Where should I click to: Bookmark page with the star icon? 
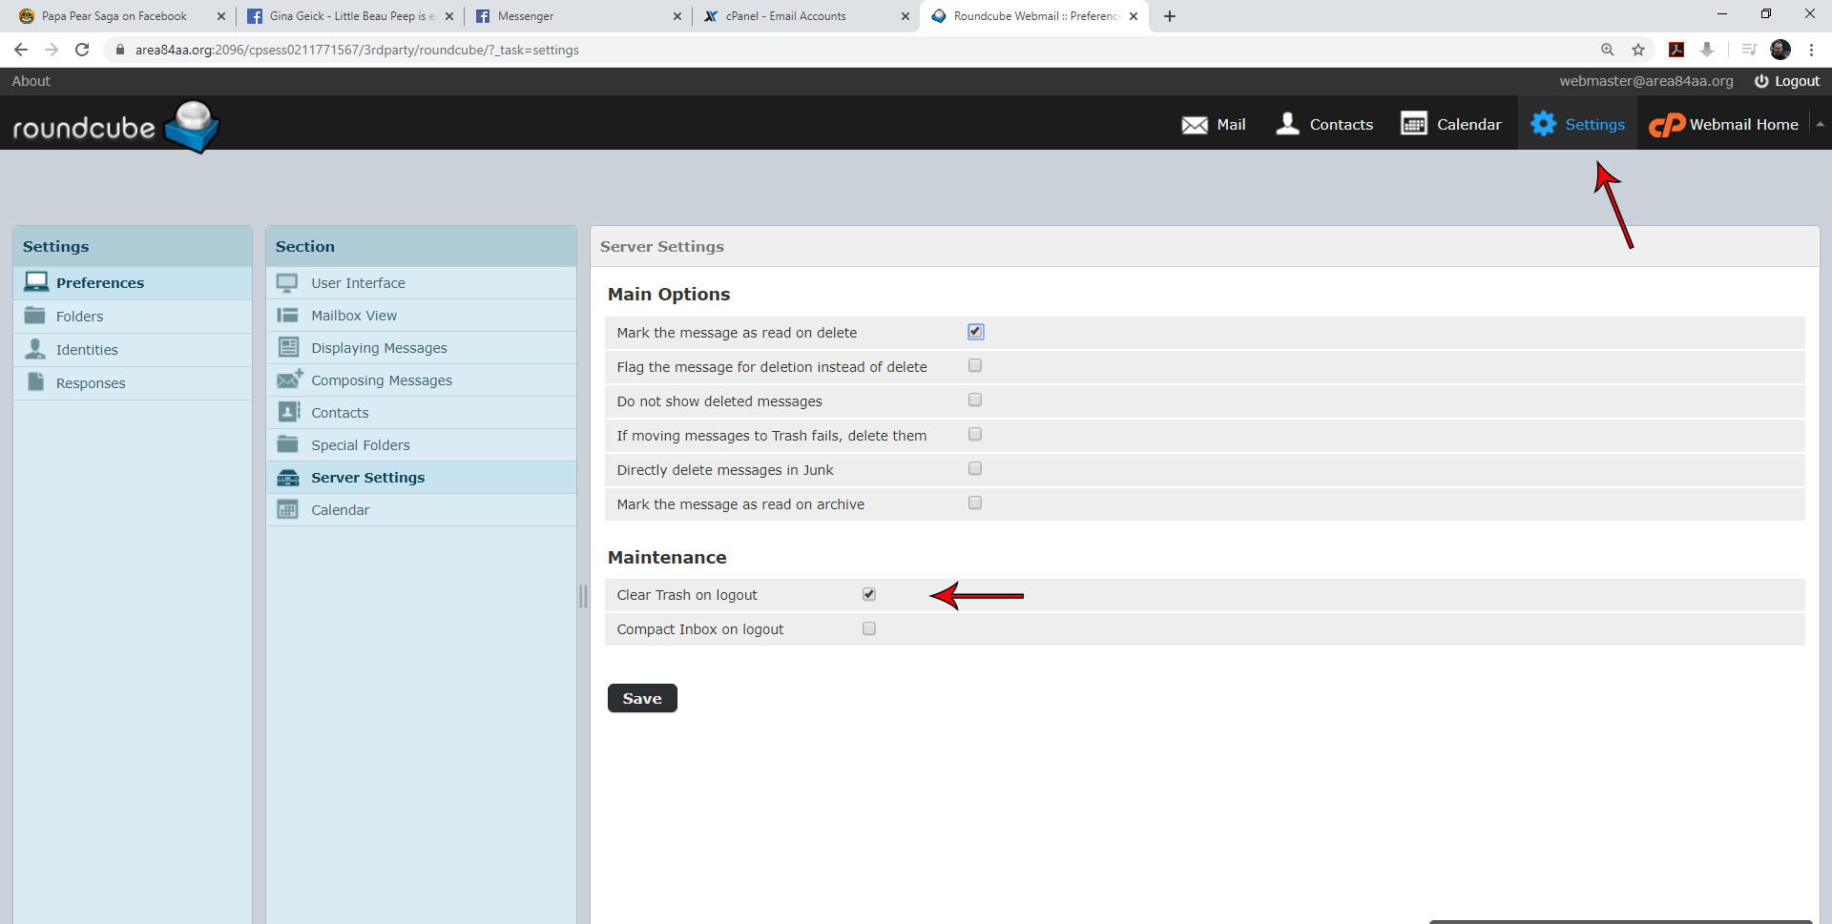pos(1638,50)
